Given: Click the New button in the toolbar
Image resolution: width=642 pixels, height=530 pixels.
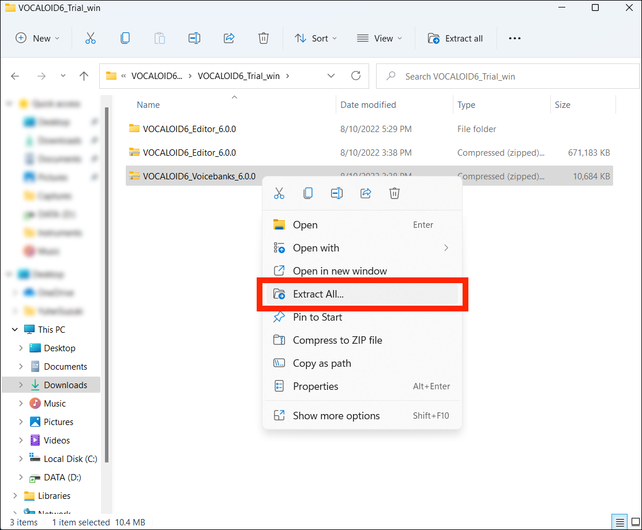Looking at the screenshot, I should pyautogui.click(x=37, y=38).
